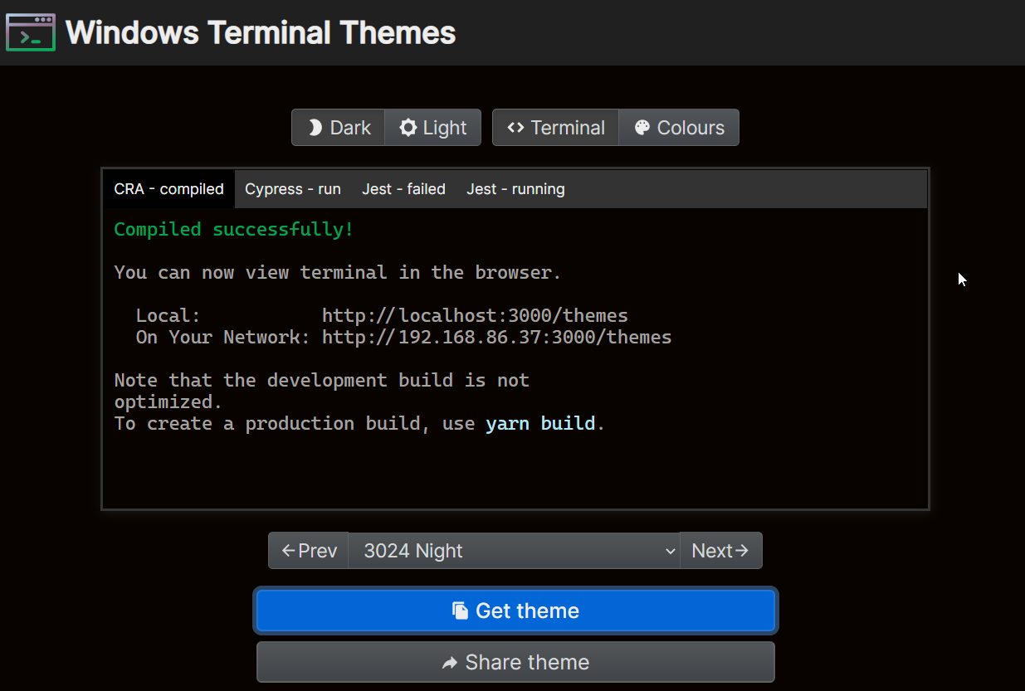Image resolution: width=1025 pixels, height=691 pixels.
Task: Click the localhost:3000/themes URL in the terminal
Action: coord(475,315)
